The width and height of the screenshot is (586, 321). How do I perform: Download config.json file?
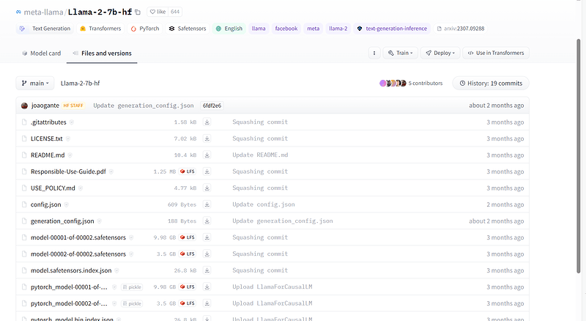(207, 204)
